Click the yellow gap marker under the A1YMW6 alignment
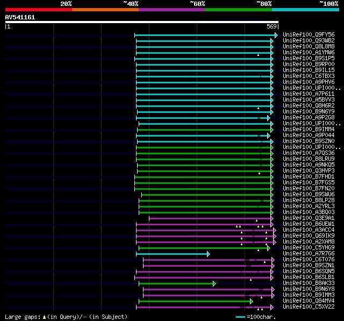This screenshot has height=321, width=344. 258,55
